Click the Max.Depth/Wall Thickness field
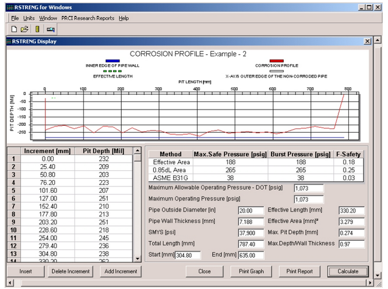This screenshot has height=289, width=388. pos(351,244)
